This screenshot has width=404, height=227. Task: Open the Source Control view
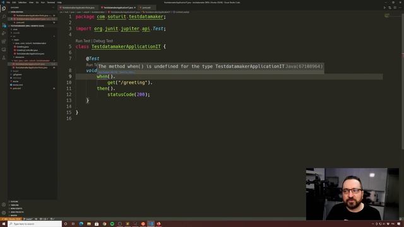(4, 25)
